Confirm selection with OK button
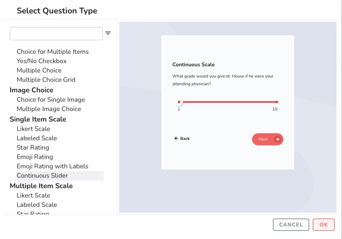The width and height of the screenshot is (342, 239). pos(324,224)
